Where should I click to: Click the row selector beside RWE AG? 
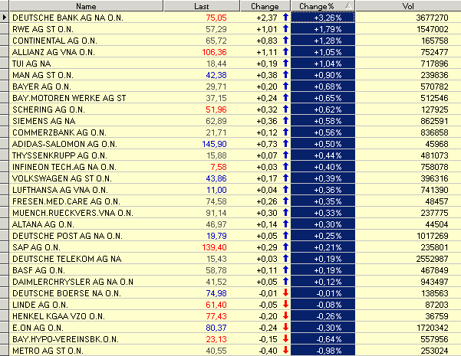(x=4, y=29)
